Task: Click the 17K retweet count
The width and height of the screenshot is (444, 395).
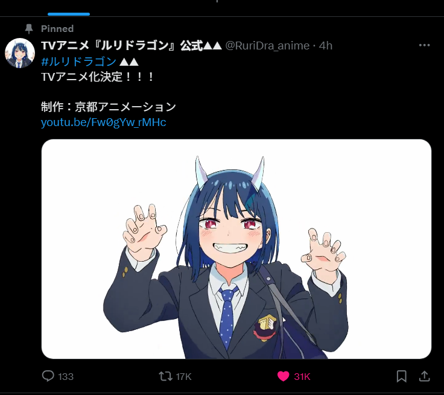Action: coord(183,376)
